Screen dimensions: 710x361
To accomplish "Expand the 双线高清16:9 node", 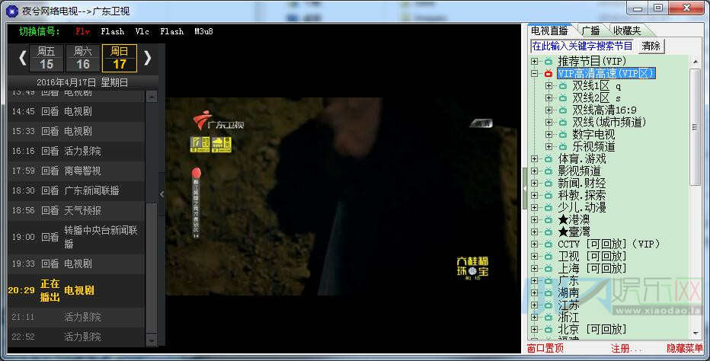I will 549,110.
